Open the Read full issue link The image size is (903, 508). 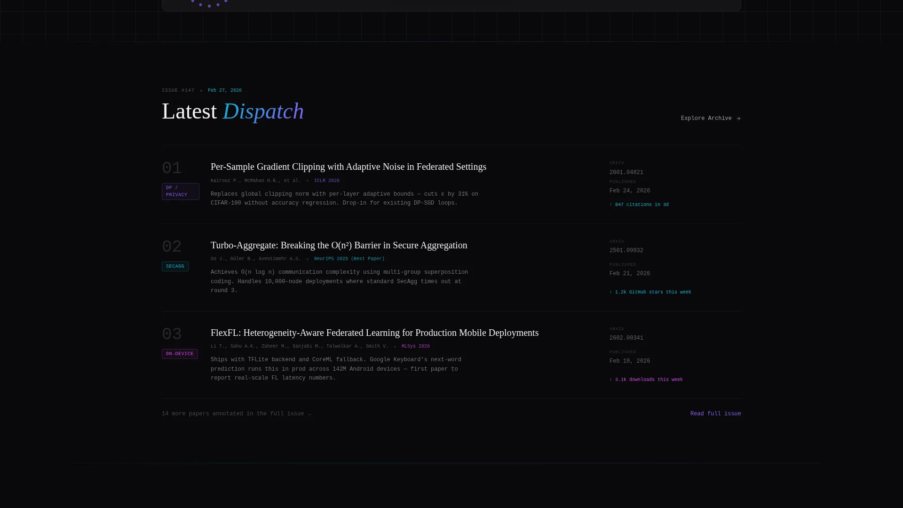(x=716, y=414)
